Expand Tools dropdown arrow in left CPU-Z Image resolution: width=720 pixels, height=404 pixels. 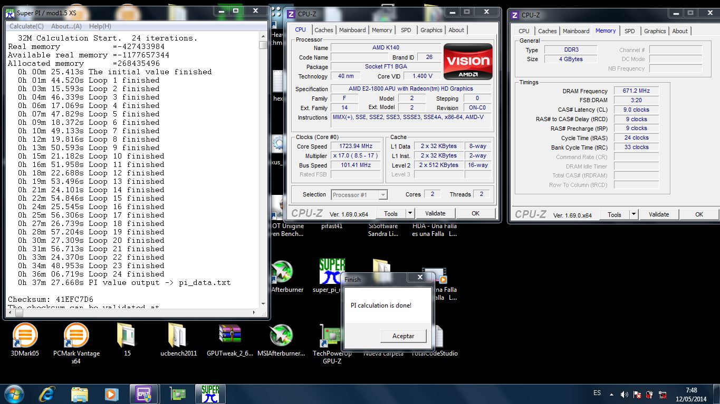tap(410, 213)
